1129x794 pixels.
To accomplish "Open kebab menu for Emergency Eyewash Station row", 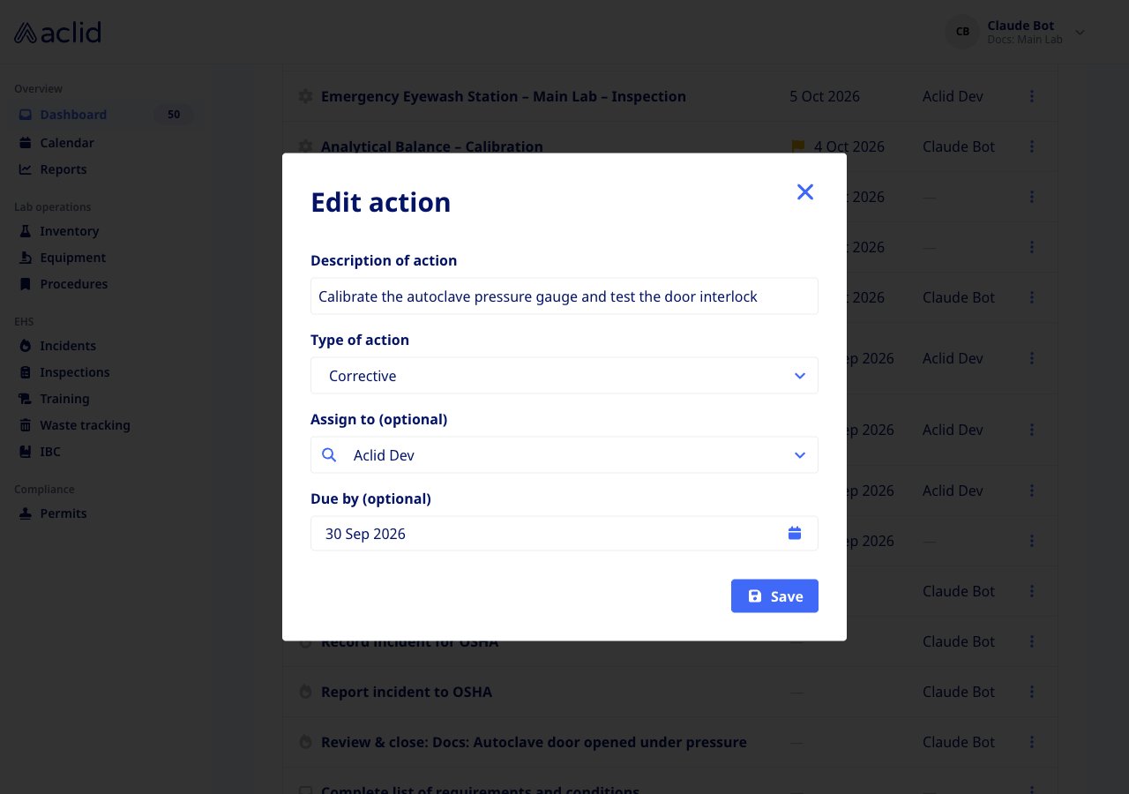I will click(x=1032, y=96).
